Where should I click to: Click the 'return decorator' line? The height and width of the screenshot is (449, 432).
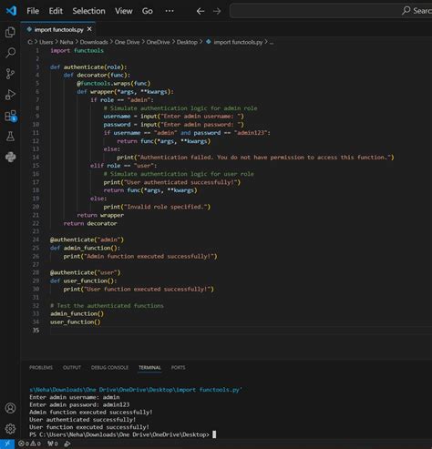tap(90, 223)
